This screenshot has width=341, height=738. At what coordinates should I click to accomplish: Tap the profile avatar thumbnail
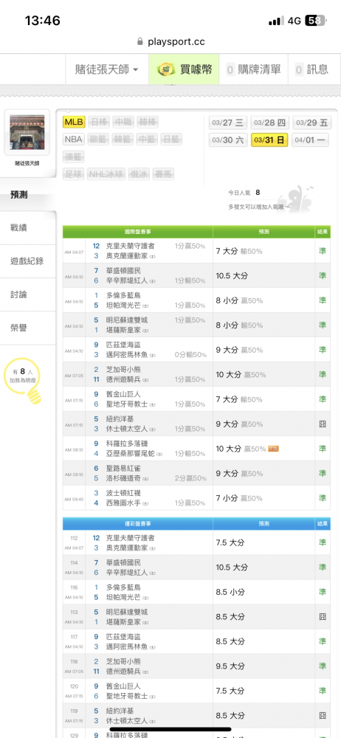pyautogui.click(x=27, y=133)
